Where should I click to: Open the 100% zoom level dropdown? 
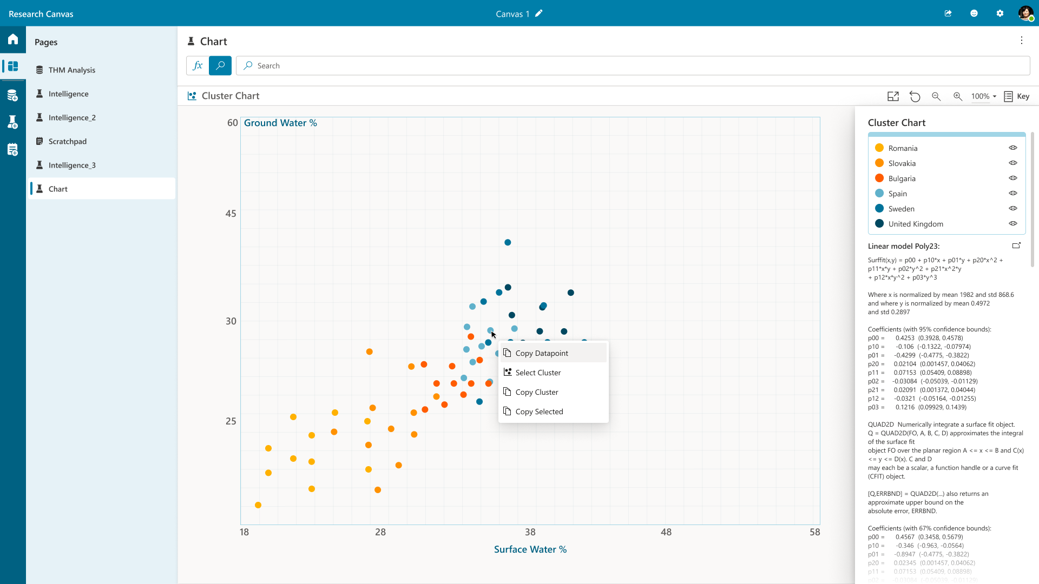click(x=984, y=96)
